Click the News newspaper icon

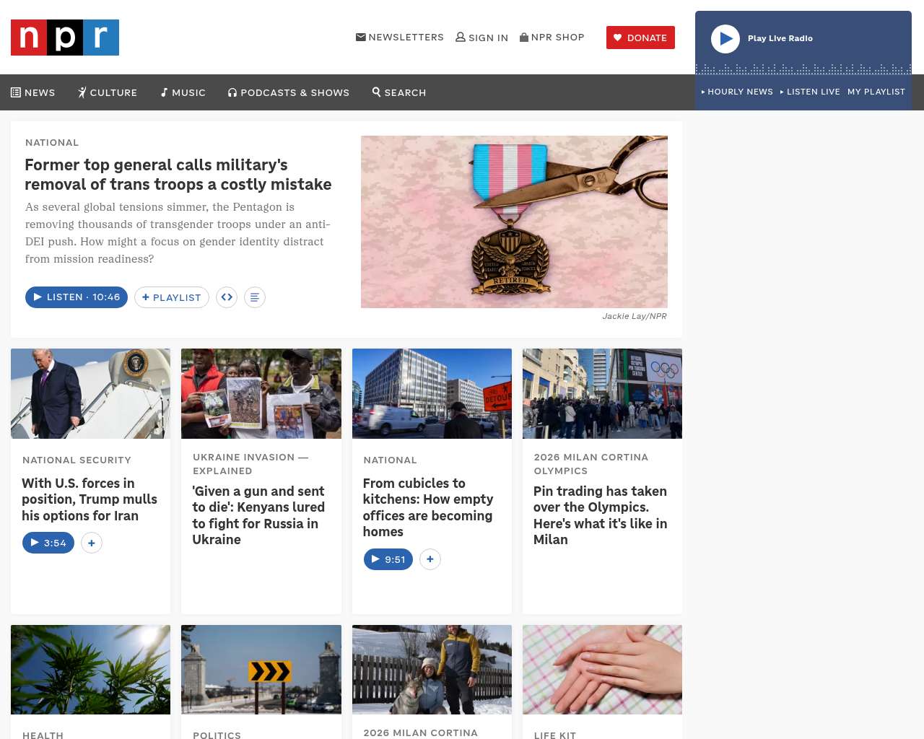tap(16, 92)
